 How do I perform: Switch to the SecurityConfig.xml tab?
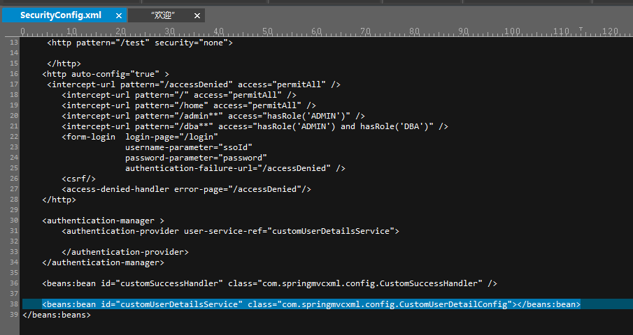tap(61, 15)
